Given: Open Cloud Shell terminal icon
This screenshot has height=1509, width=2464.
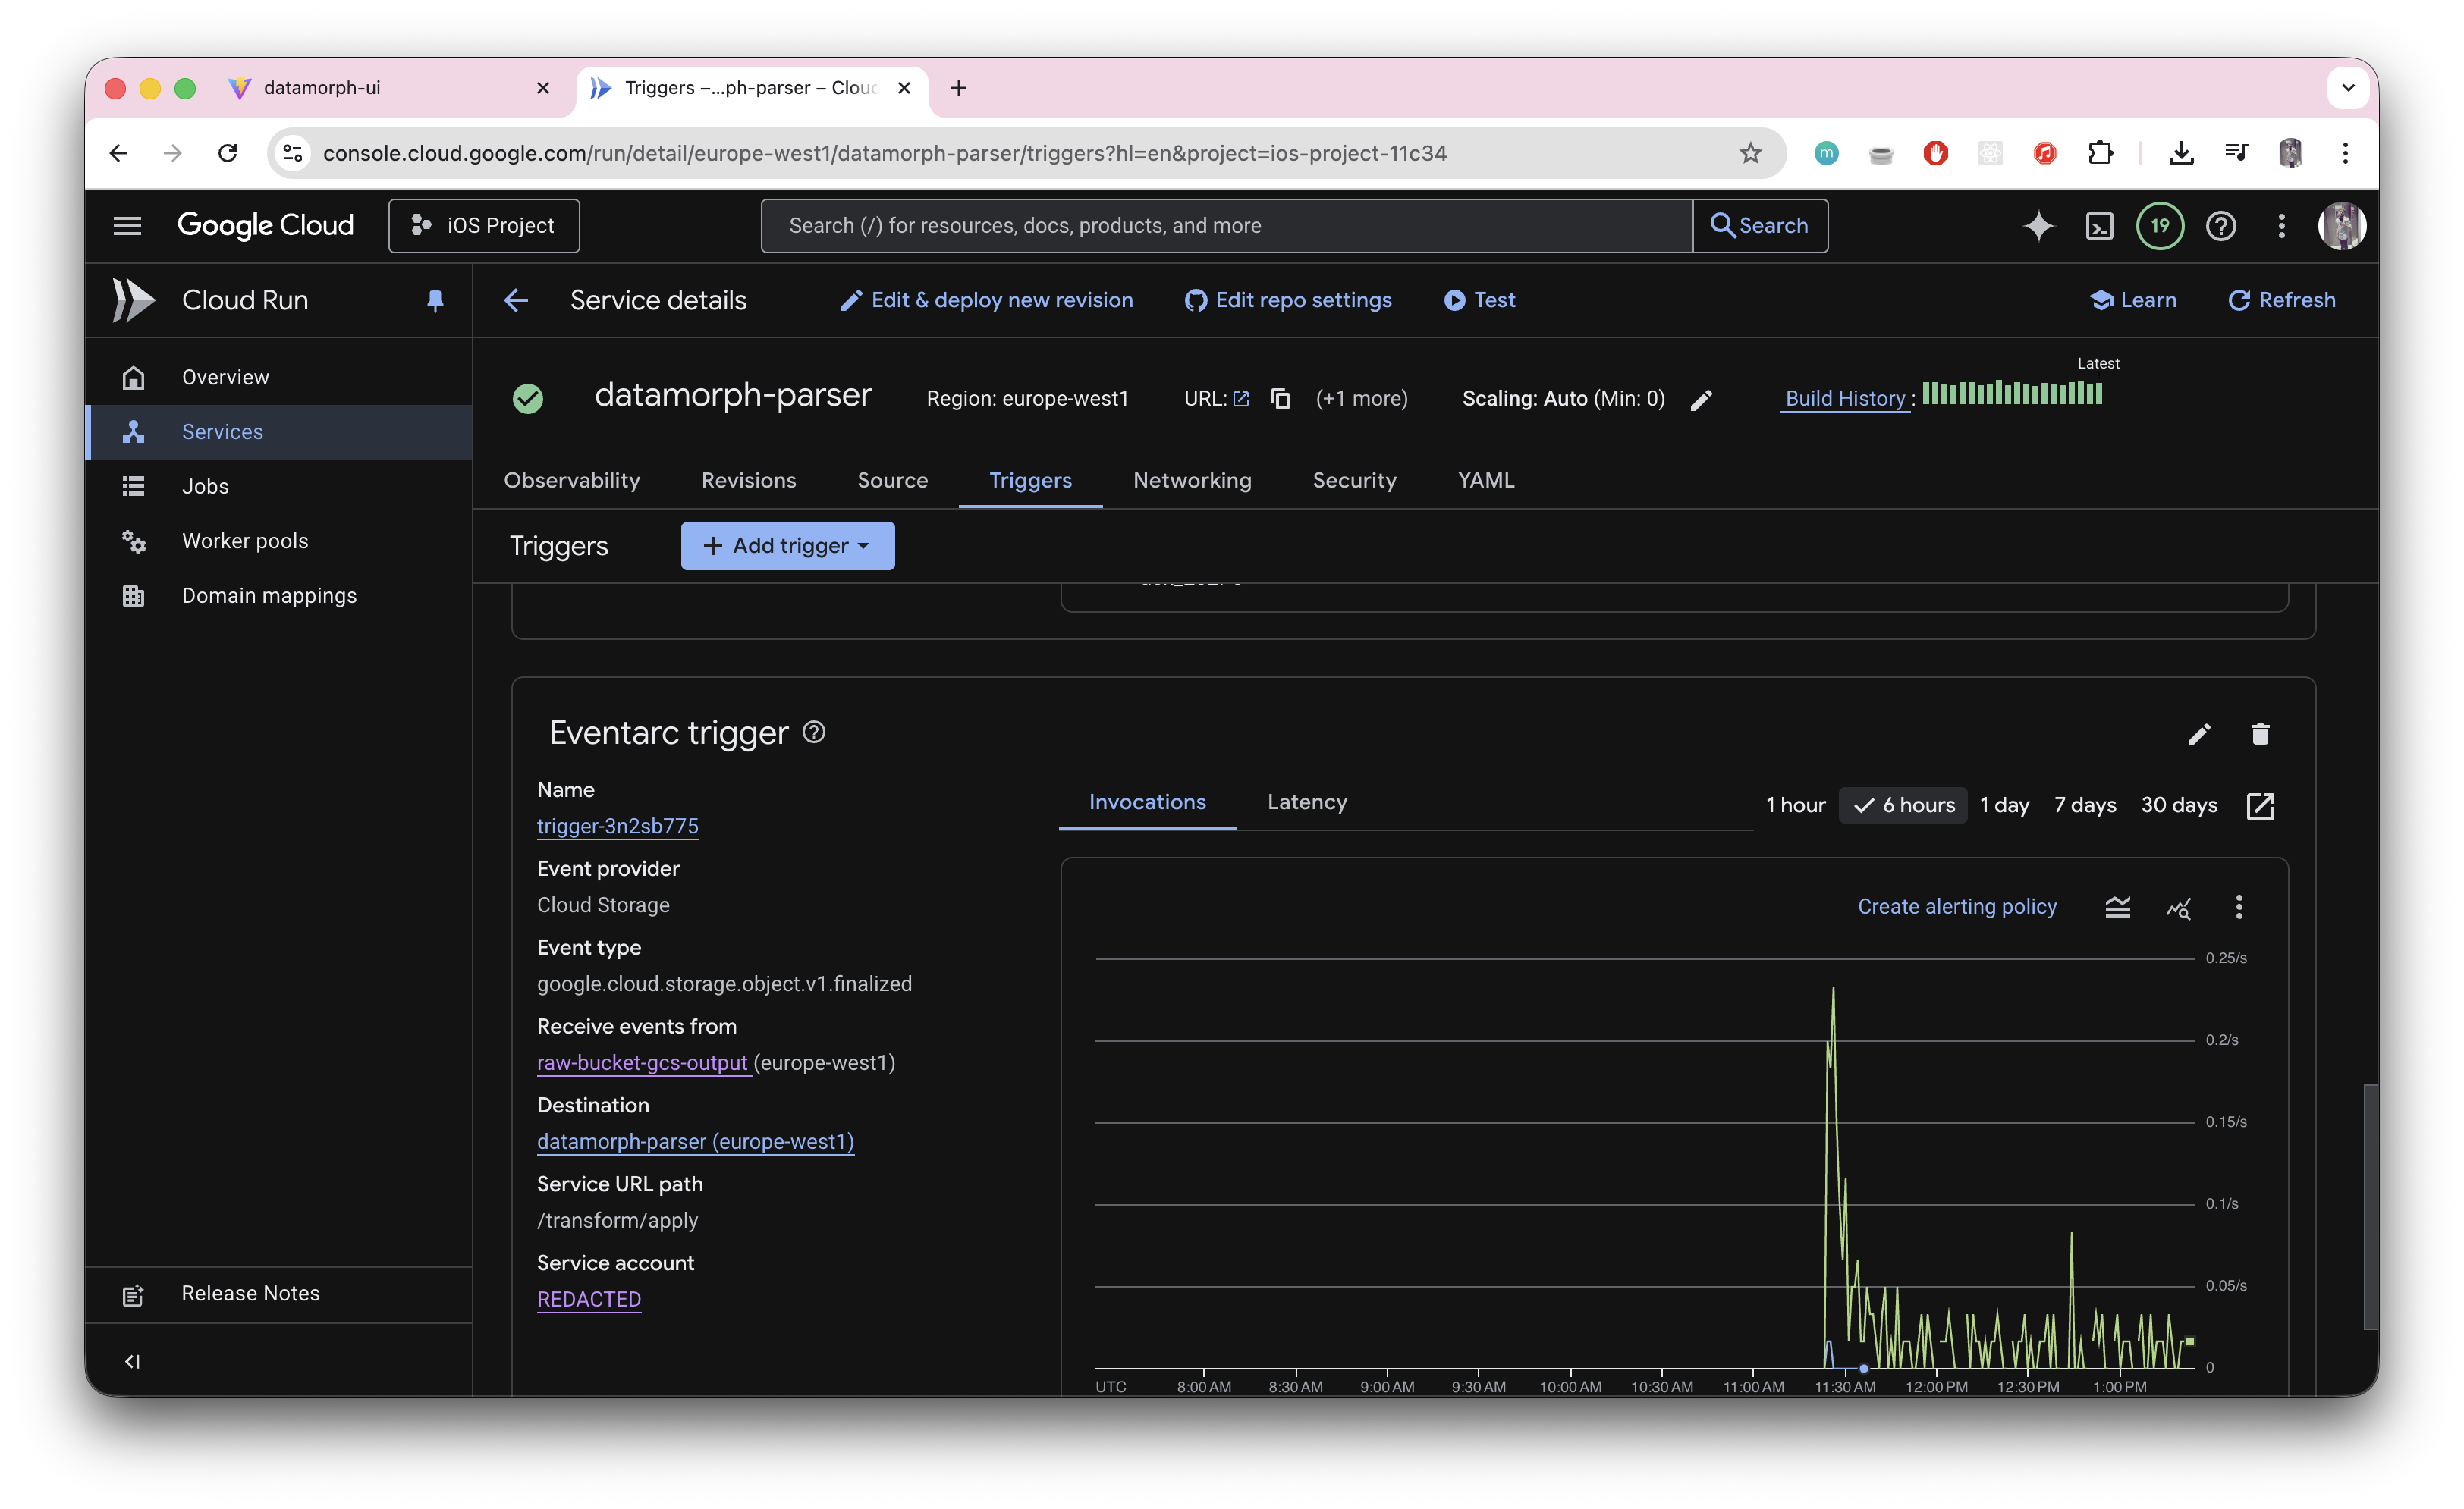Looking at the screenshot, I should click(x=2099, y=226).
